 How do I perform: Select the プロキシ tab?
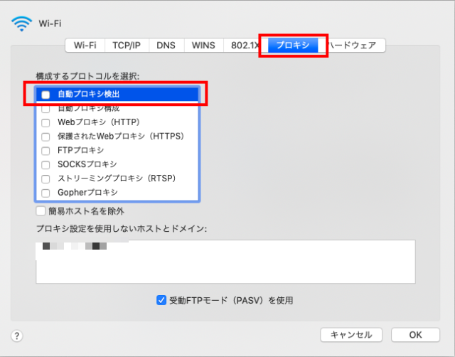292,45
